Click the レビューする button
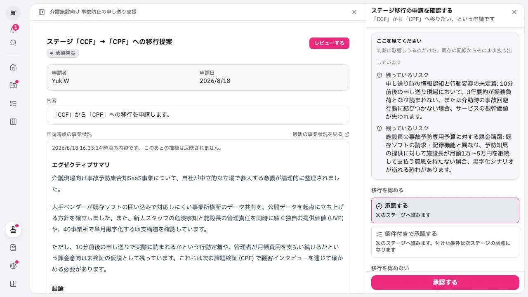Screen dimensions: 528x297 (x=329, y=43)
